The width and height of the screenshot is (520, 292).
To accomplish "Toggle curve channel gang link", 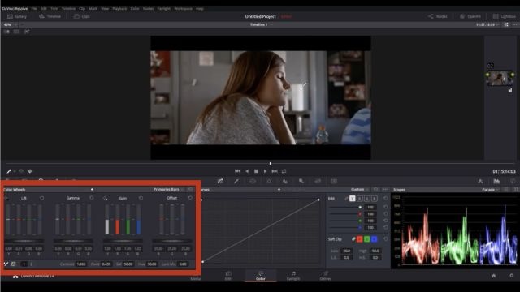I will (x=346, y=198).
